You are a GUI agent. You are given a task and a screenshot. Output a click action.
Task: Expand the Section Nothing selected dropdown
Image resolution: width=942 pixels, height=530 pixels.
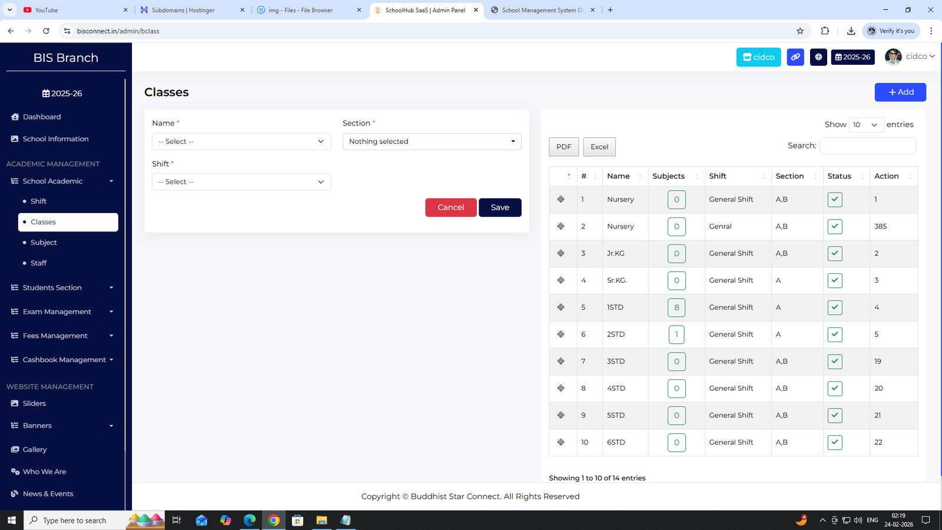coord(432,141)
